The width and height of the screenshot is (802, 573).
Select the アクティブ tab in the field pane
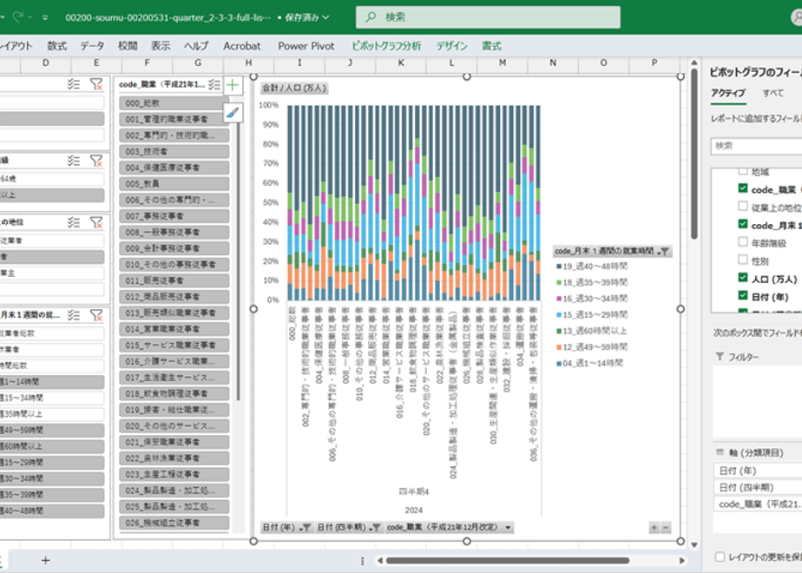coord(728,93)
